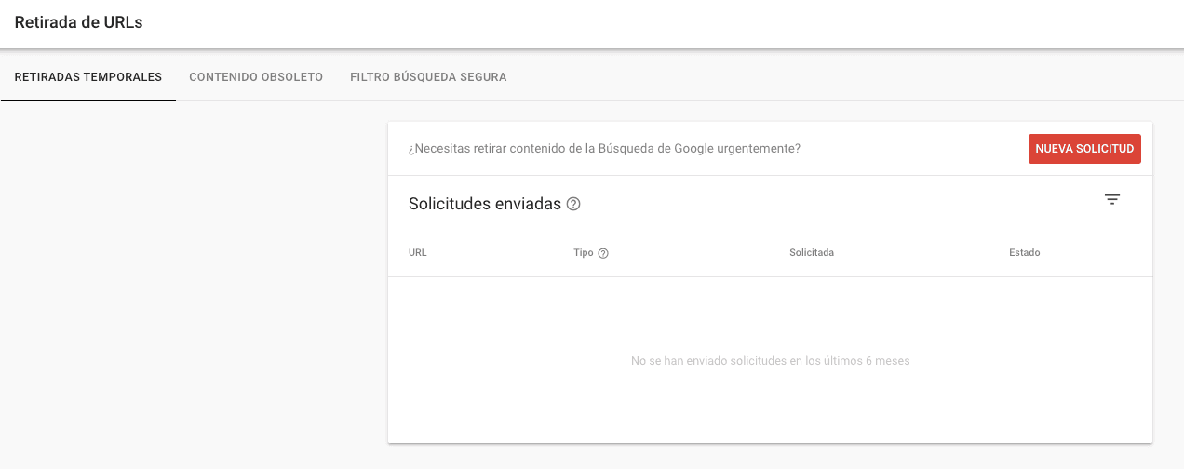The height and width of the screenshot is (469, 1184).
Task: Click the '¿Necesitas retirar contenido' prompt text
Action: click(604, 149)
